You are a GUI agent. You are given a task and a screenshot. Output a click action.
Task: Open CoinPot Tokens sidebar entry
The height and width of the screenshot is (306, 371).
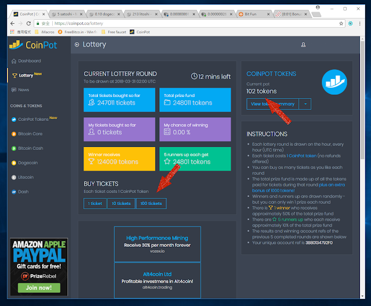[x=33, y=119]
